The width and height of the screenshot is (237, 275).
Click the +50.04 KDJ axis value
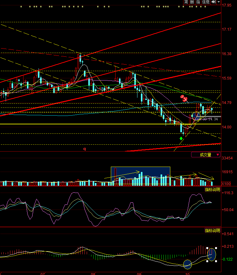228,210
